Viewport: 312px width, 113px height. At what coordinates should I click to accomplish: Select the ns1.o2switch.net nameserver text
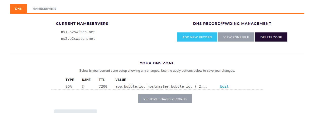pyautogui.click(x=78, y=32)
